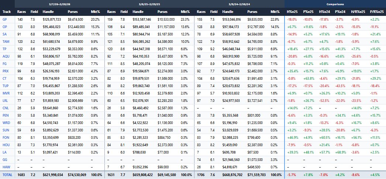
Task: Click the 3/8/25–3/29/25 period header
Action: [x=150, y=4]
